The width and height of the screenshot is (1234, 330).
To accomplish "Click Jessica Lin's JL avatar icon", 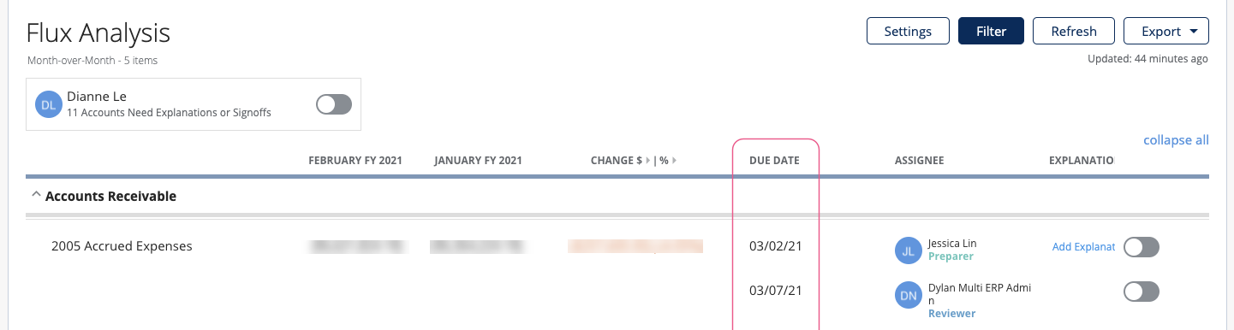I will [x=909, y=250].
